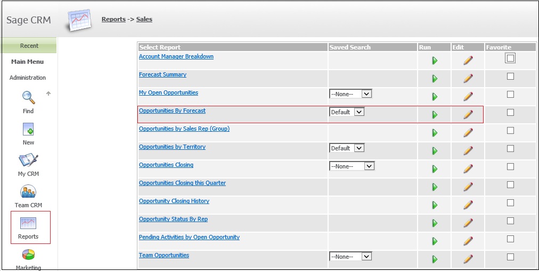Mark Opportunities Closing as favorite
The image size is (539, 271).
pyautogui.click(x=510, y=166)
